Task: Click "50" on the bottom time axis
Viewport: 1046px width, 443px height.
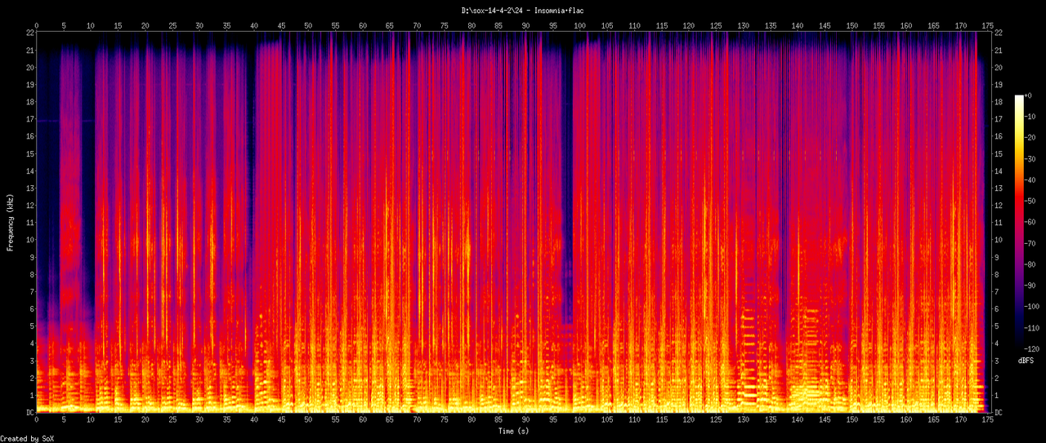Action: coord(308,421)
